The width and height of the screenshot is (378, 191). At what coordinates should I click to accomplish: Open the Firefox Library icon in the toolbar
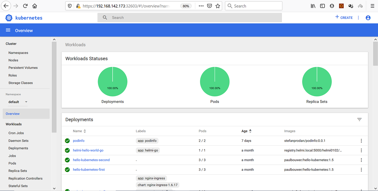(x=313, y=6)
